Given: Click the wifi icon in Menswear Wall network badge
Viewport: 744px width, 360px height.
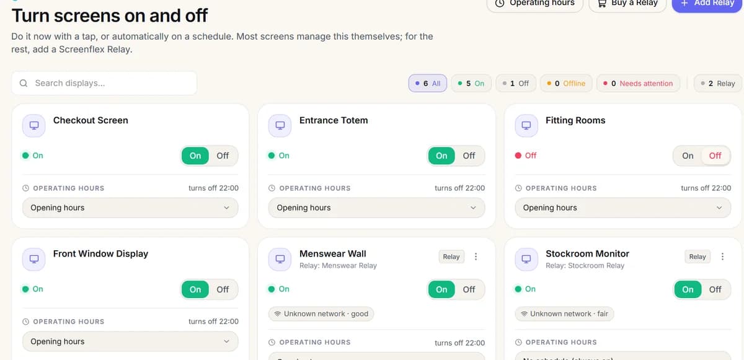Looking at the screenshot, I should 278,314.
